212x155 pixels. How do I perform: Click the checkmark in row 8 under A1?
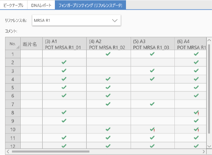click(64, 112)
